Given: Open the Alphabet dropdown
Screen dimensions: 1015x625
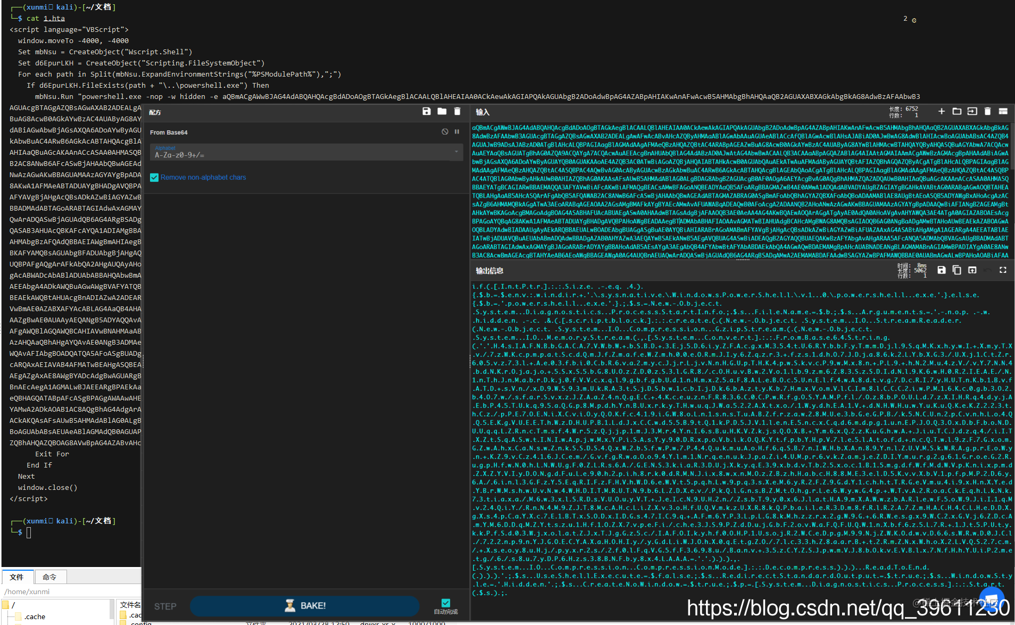Looking at the screenshot, I should 306,153.
